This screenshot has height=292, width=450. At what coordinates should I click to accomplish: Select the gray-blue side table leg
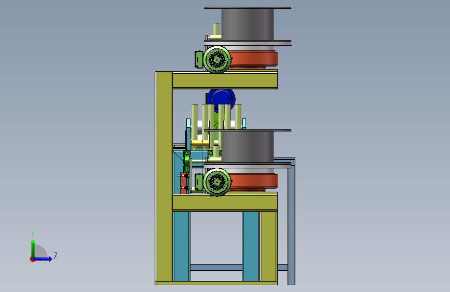[292, 225]
